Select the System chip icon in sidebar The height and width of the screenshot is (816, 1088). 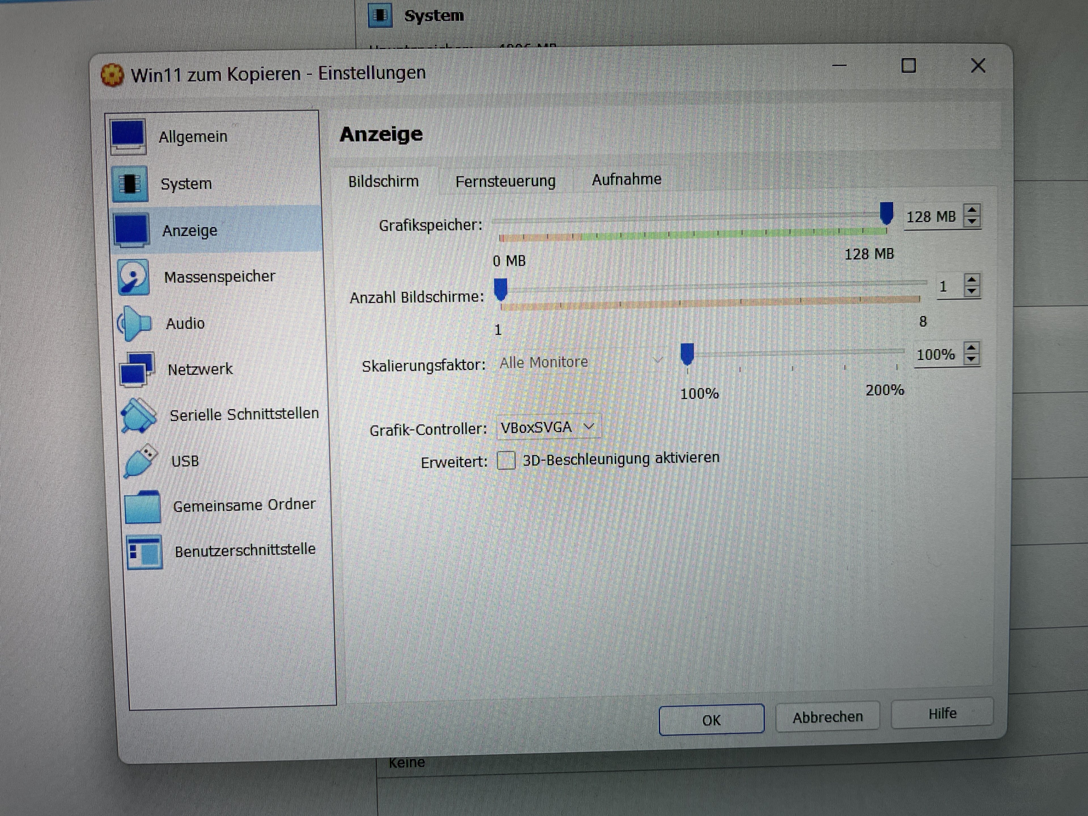pos(129,184)
